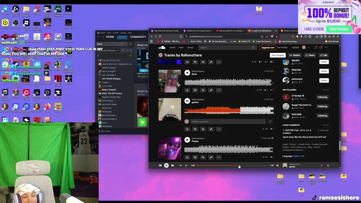Screen dimensions: 361x203
Task: Edit the France track with pencil icon
Action: coord(211,157)
